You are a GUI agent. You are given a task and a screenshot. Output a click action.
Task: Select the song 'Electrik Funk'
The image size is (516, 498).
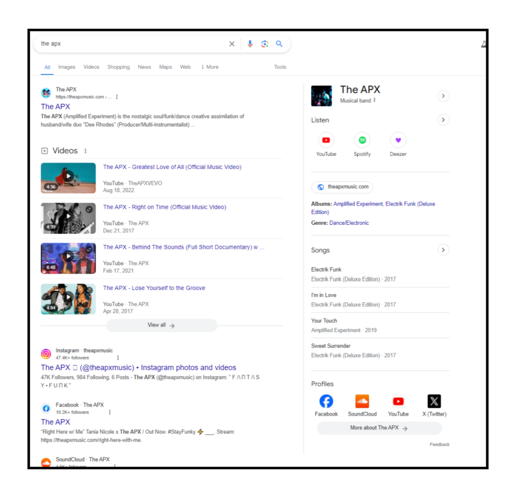(380, 274)
